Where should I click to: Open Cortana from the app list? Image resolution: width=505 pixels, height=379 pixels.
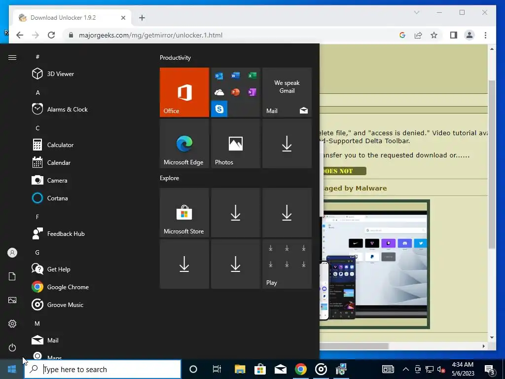tap(50, 198)
